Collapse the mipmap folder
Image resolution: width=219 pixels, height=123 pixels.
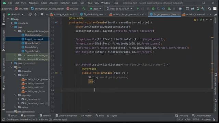(15, 95)
